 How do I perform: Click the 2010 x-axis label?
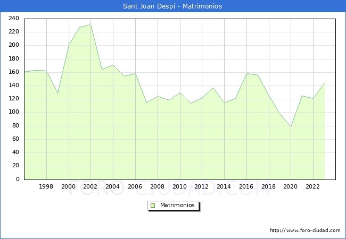(179, 186)
